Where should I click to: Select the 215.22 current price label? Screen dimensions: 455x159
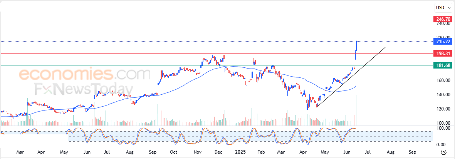(443, 42)
